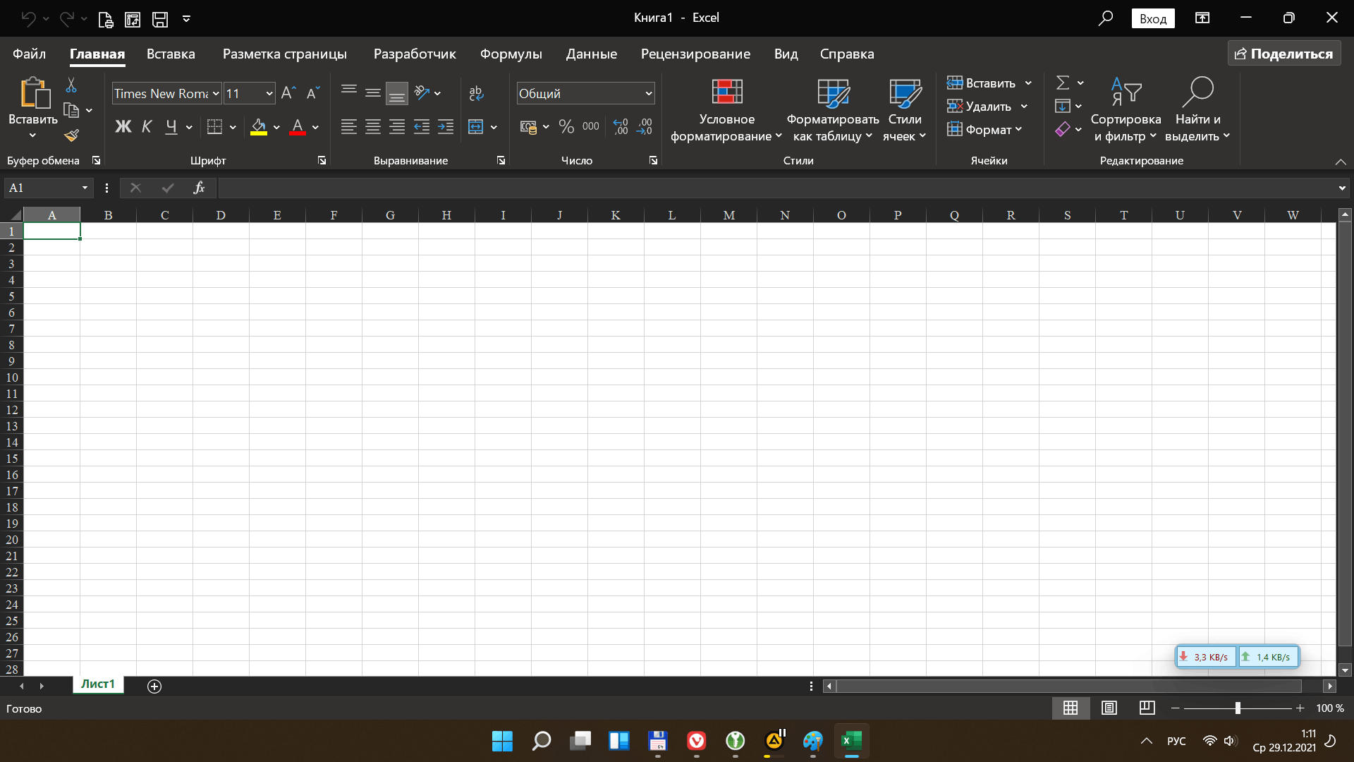Click the Format Painter brush icon
The image size is (1354, 762).
[71, 135]
